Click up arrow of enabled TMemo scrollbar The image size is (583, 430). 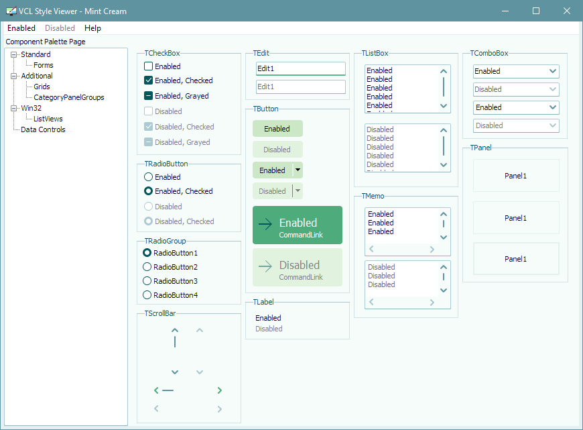[443, 214]
